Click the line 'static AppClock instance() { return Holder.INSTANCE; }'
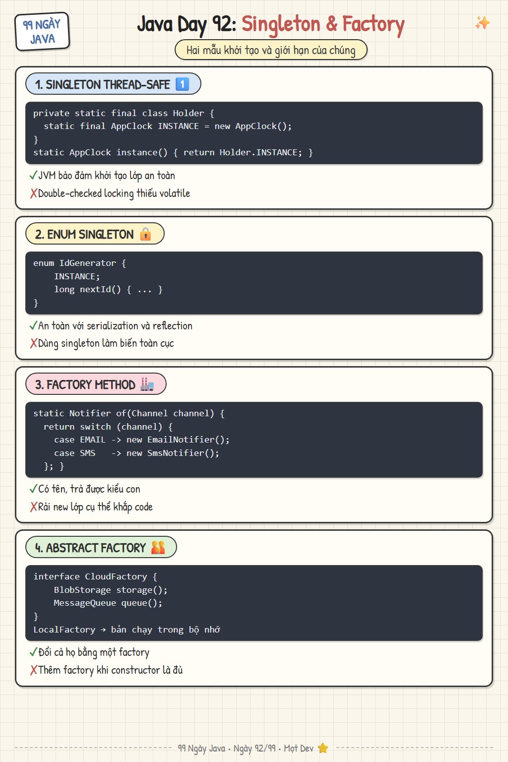Image resolution: width=508 pixels, height=762 pixels. click(173, 152)
